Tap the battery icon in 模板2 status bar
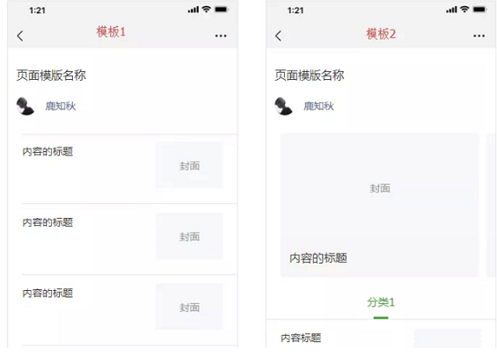This screenshot has height=356, width=497. [479, 10]
